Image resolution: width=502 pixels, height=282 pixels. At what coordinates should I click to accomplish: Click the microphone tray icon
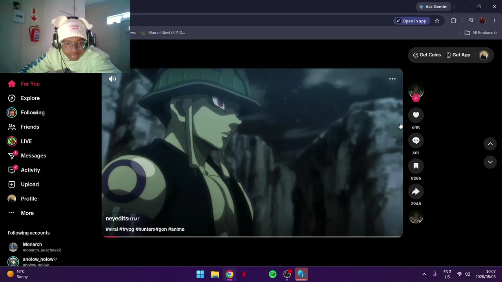(x=435, y=274)
